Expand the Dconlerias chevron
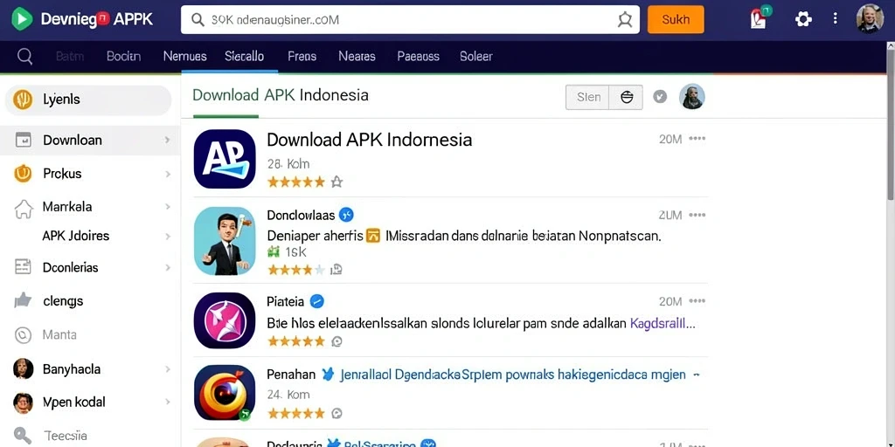 [167, 267]
